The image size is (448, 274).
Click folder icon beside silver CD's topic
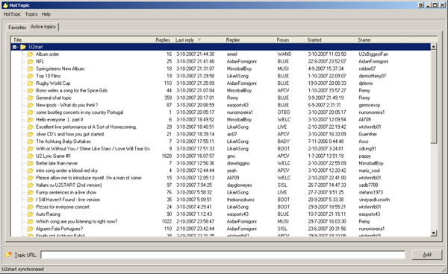31,134
